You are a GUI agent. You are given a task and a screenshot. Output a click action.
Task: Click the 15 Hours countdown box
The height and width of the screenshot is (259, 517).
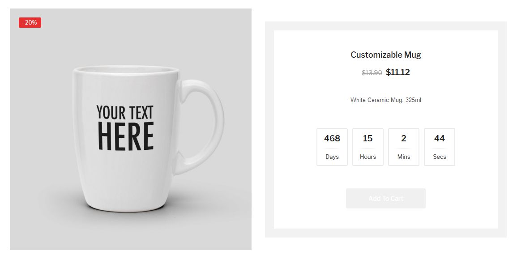[x=367, y=147]
